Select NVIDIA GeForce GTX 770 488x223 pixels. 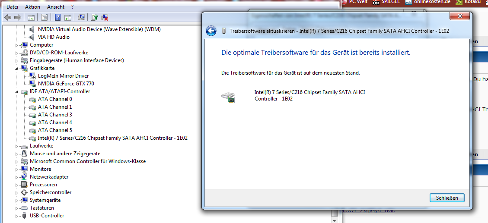pos(66,84)
